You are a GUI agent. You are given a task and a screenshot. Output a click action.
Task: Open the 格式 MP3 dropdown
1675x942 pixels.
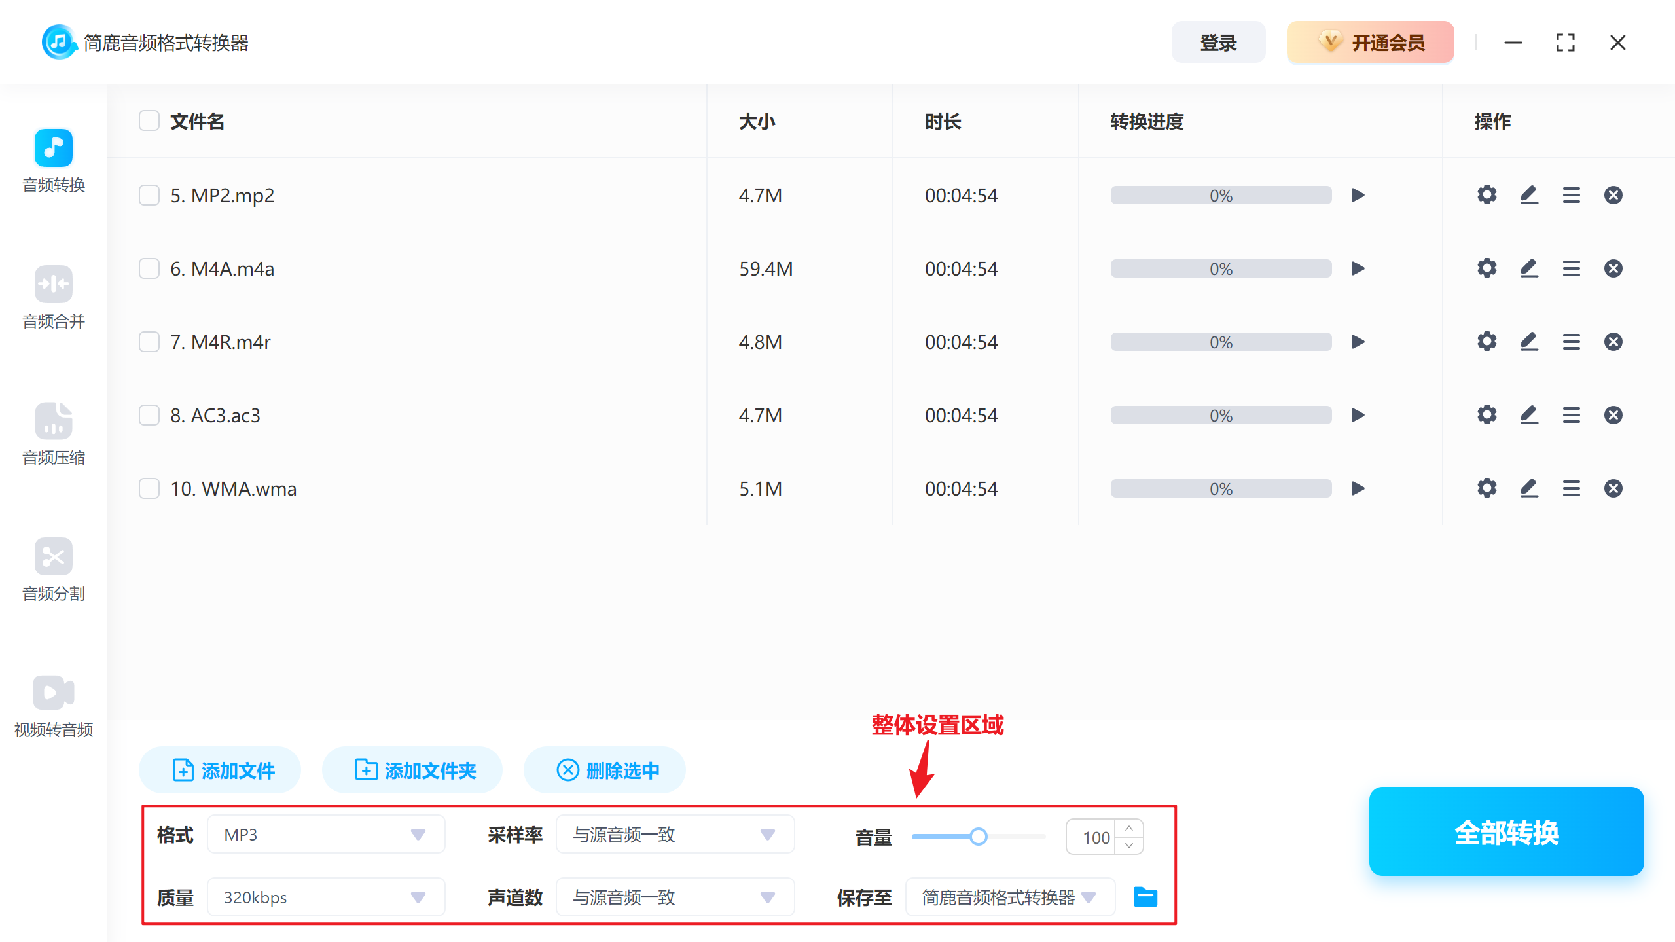point(417,834)
